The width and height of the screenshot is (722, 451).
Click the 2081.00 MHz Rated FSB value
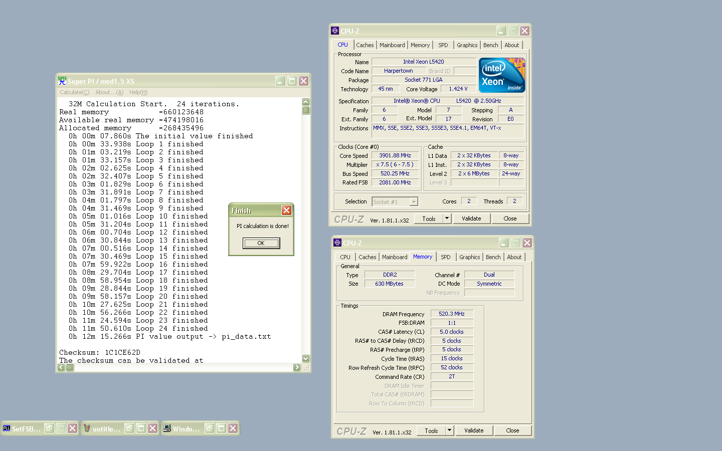pyautogui.click(x=395, y=182)
